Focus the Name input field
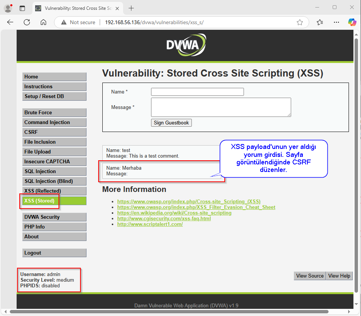Screen dimensions: 361x316 tap(197, 92)
